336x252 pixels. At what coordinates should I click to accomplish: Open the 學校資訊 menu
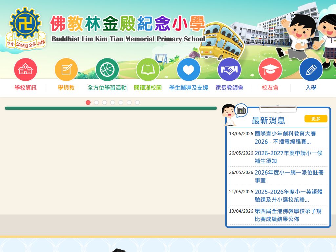click(x=26, y=88)
